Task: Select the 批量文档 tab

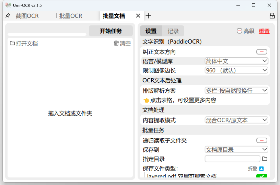Action: coord(114,16)
